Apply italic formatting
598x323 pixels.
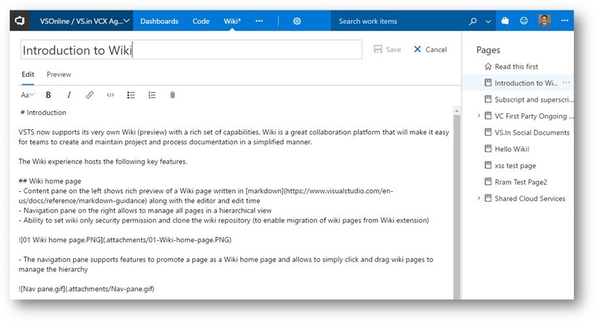pyautogui.click(x=69, y=95)
